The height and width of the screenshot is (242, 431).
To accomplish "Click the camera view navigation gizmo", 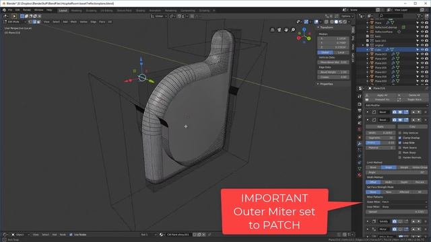I will 279,30.
